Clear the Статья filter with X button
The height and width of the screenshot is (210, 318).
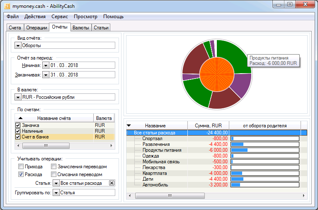click(x=112, y=183)
